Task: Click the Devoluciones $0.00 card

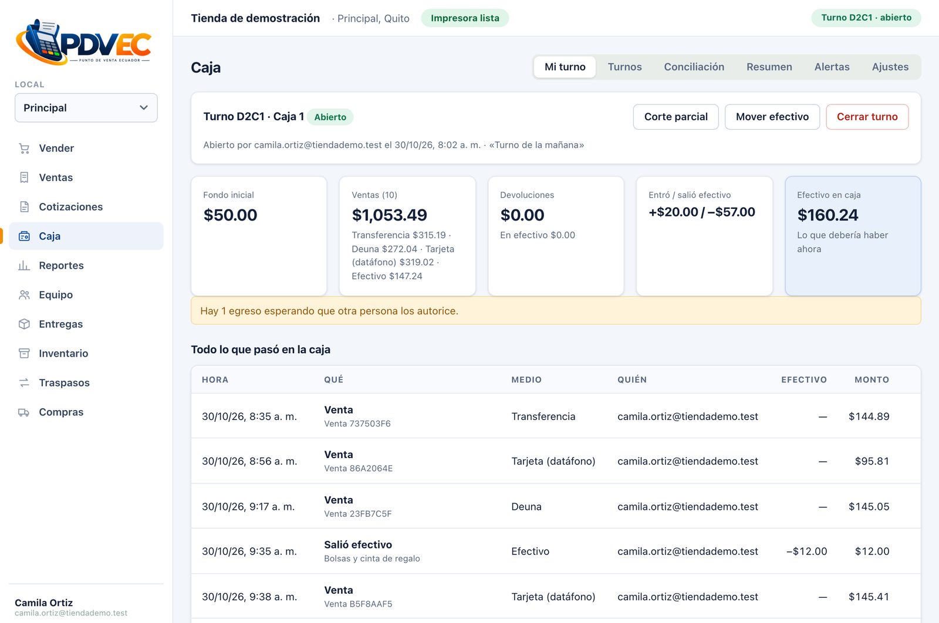Action: [x=556, y=236]
